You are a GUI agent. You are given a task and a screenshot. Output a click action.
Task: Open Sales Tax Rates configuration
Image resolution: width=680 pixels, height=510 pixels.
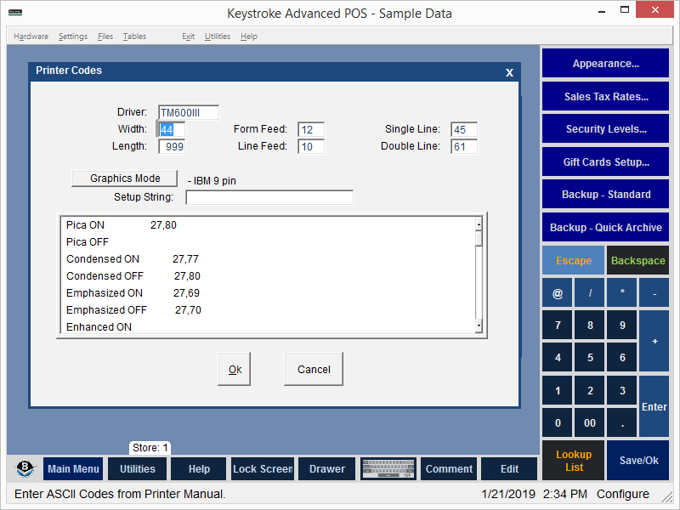(x=605, y=96)
